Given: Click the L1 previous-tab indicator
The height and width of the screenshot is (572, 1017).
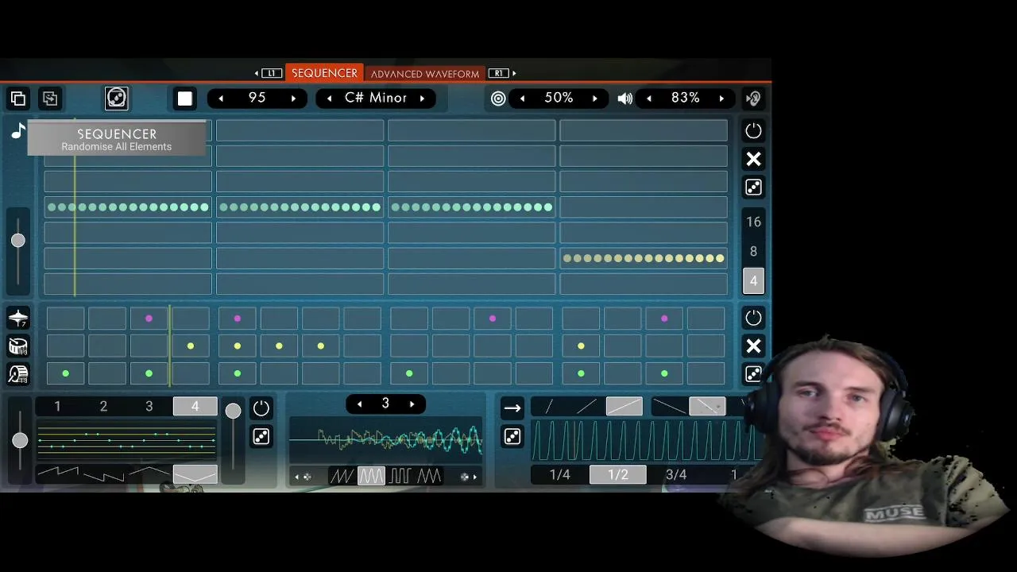Looking at the screenshot, I should 268,73.
